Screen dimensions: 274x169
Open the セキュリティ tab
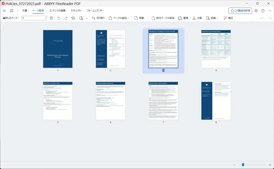pyautogui.click(x=76, y=11)
